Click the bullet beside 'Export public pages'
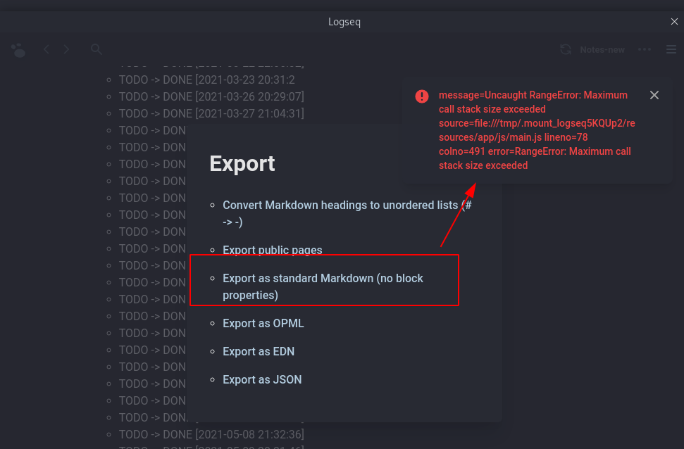 click(211, 251)
